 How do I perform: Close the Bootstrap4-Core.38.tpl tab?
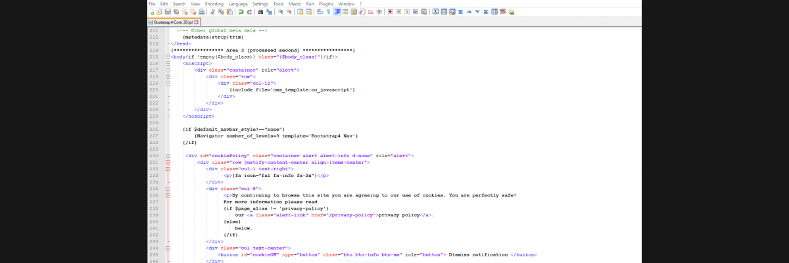click(197, 22)
